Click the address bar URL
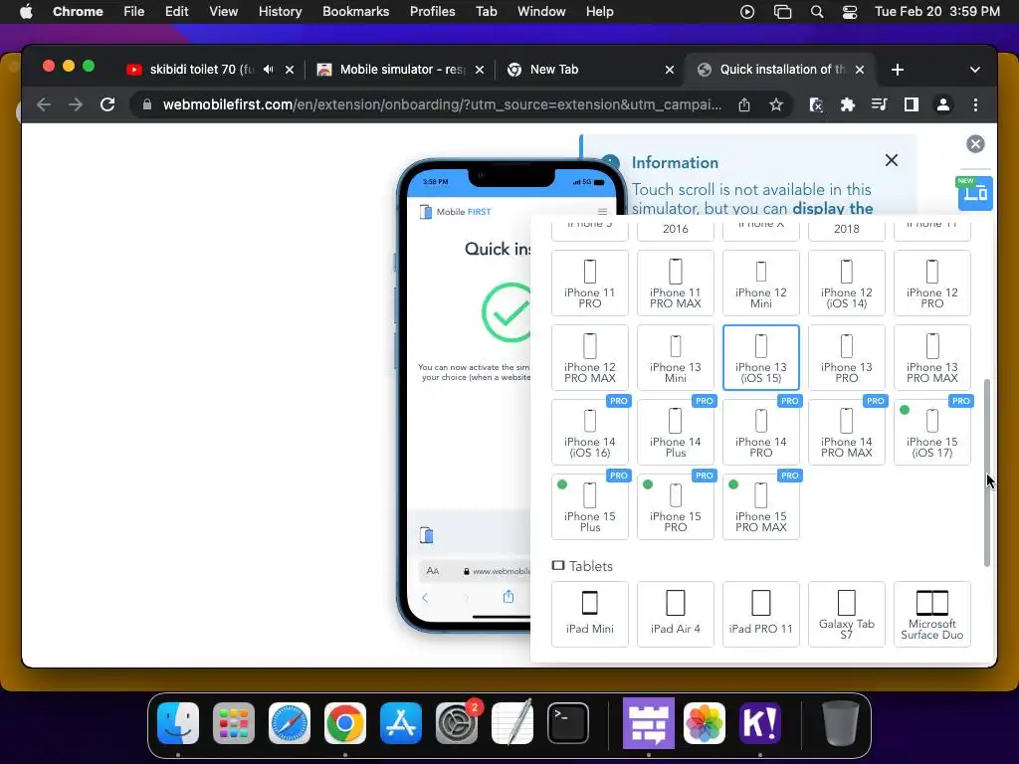The height and width of the screenshot is (764, 1019). 442,104
